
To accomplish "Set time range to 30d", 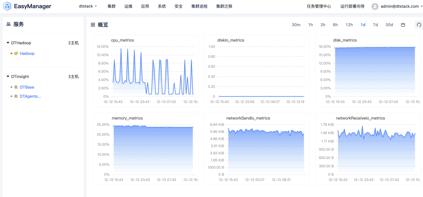I will pos(389,25).
